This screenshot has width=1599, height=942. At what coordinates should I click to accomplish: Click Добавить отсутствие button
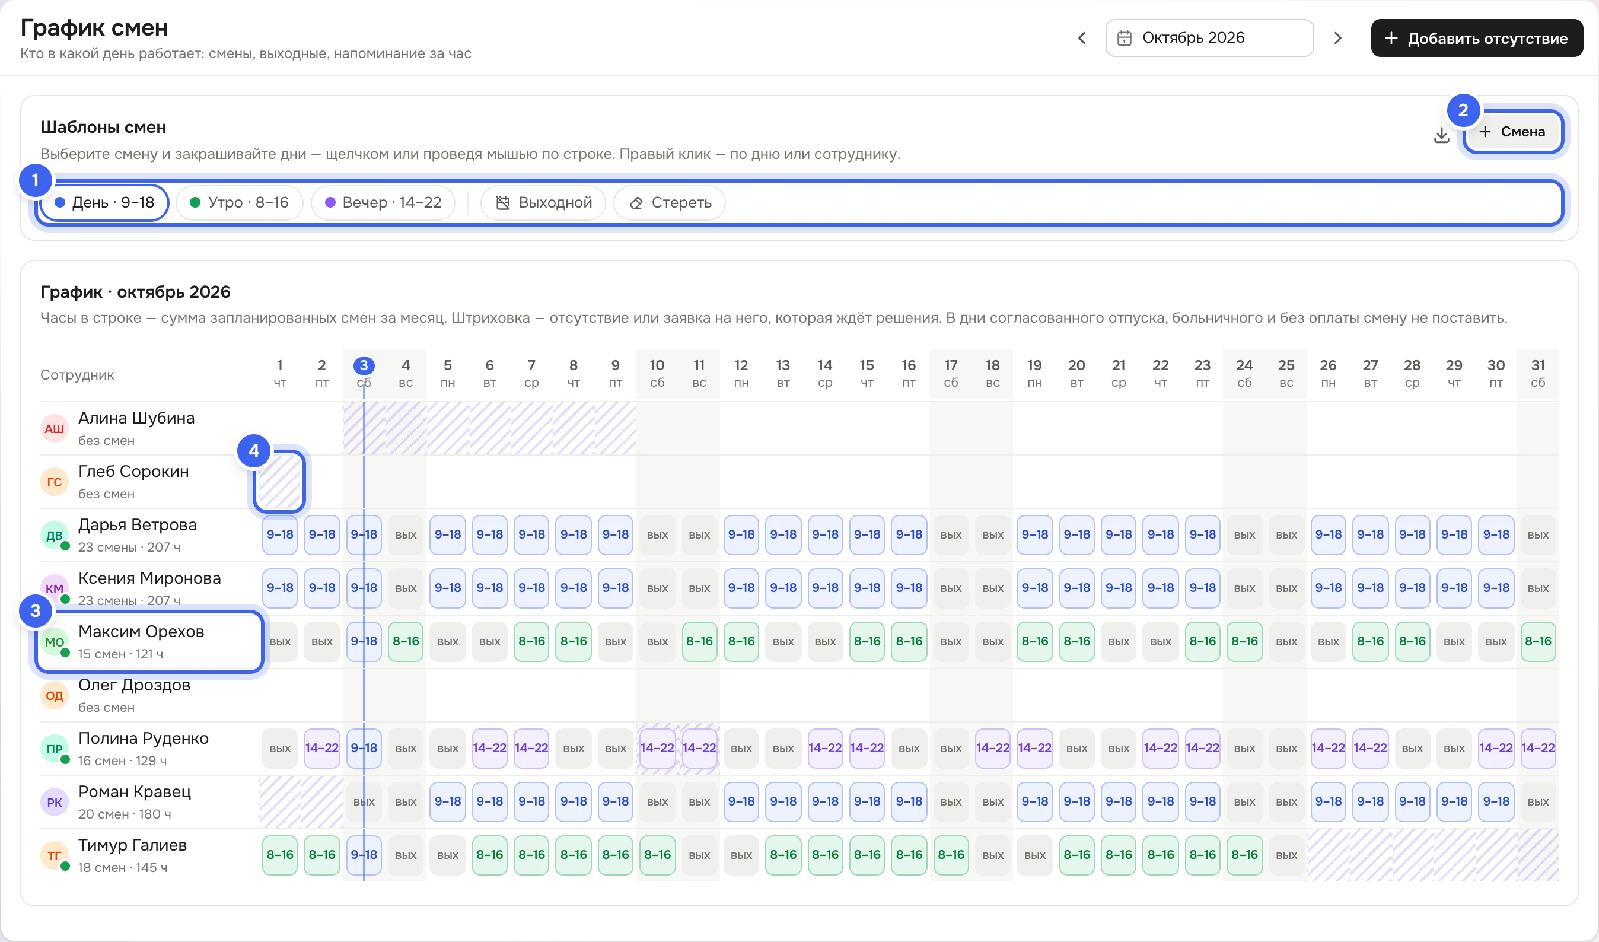[x=1477, y=38]
